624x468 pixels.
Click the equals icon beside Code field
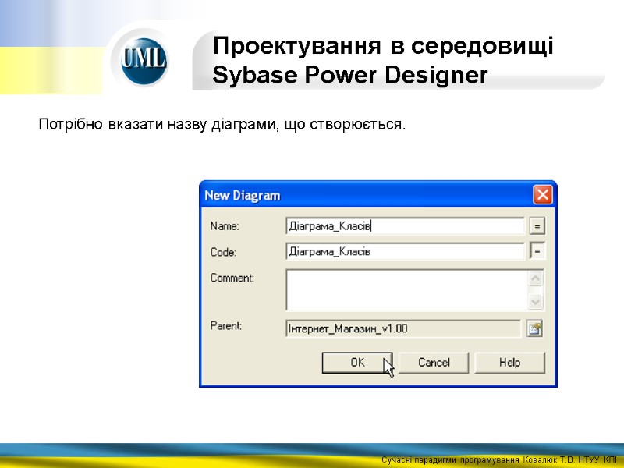(x=537, y=251)
